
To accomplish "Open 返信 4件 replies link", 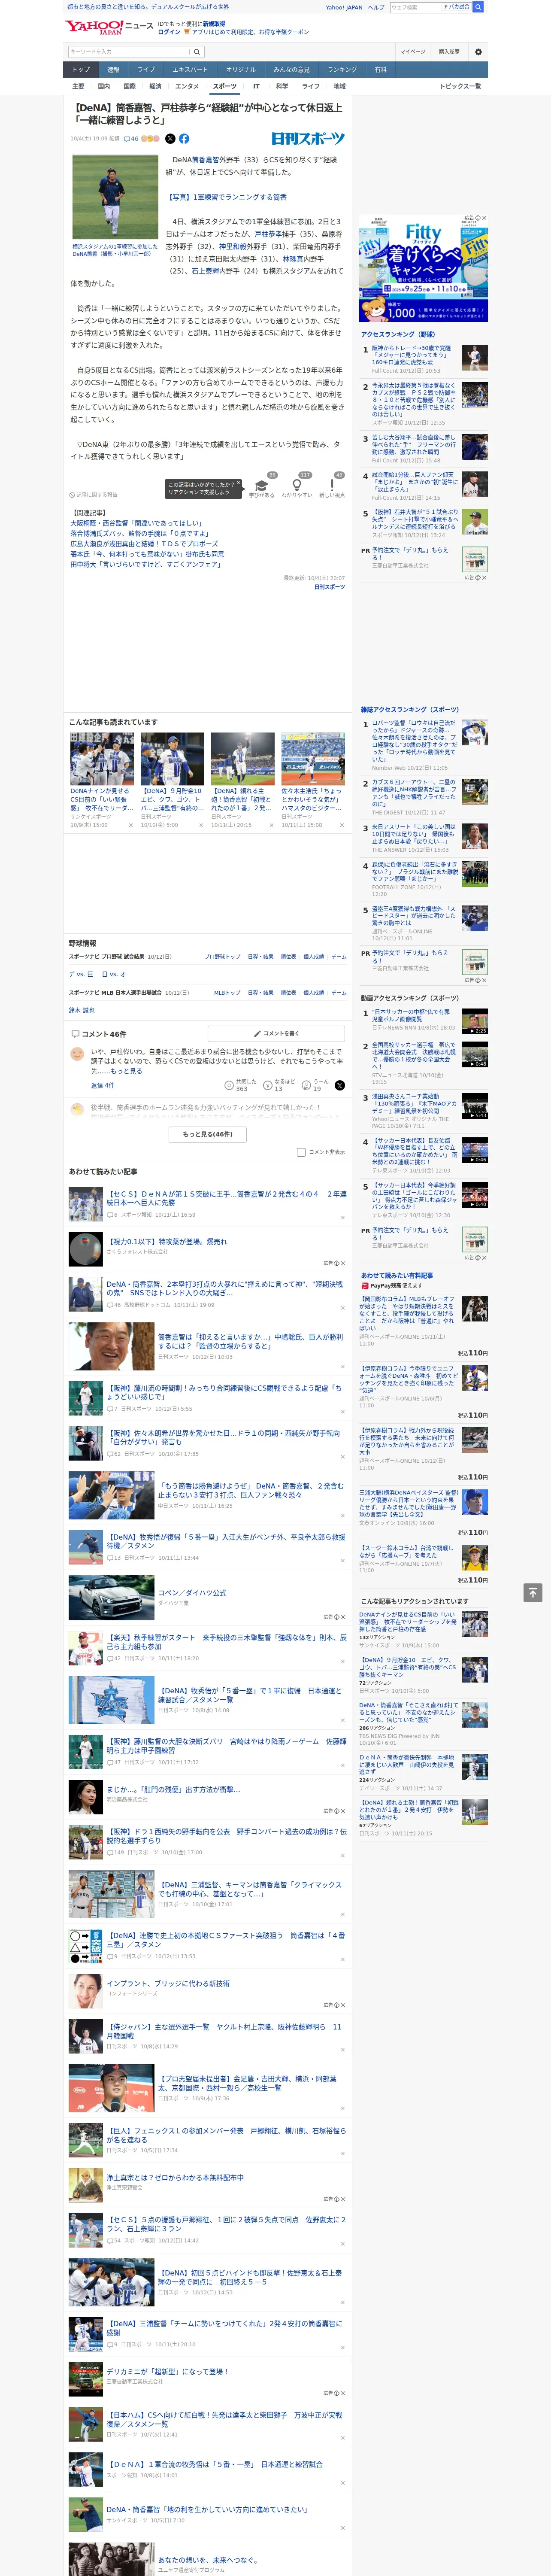I will pyautogui.click(x=102, y=1085).
